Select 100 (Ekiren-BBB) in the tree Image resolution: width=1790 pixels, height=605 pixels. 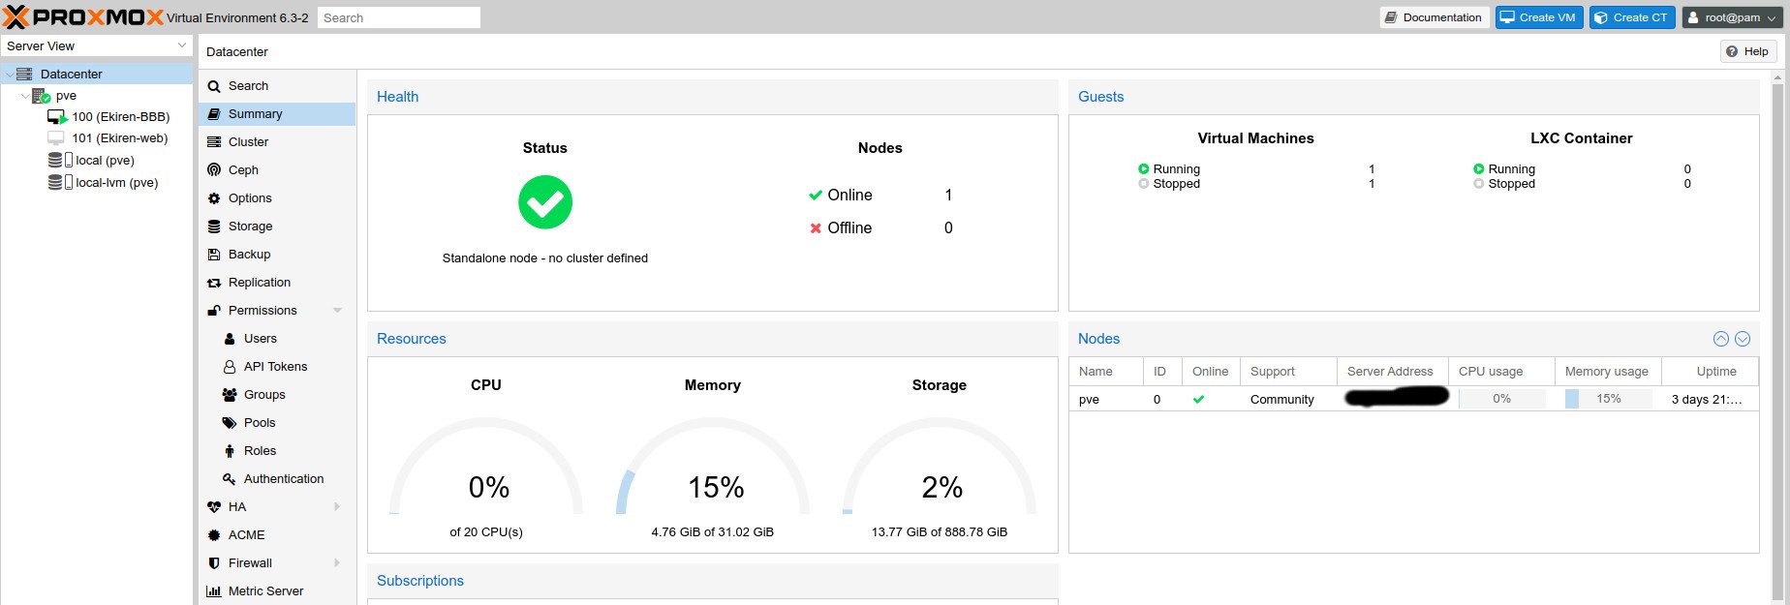(x=121, y=117)
